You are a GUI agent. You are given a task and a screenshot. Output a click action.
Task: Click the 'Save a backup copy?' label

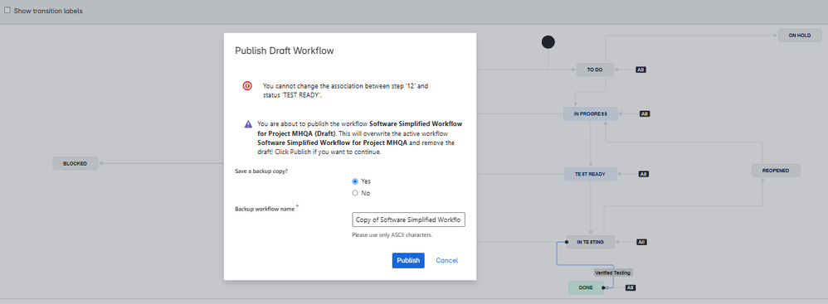click(261, 171)
